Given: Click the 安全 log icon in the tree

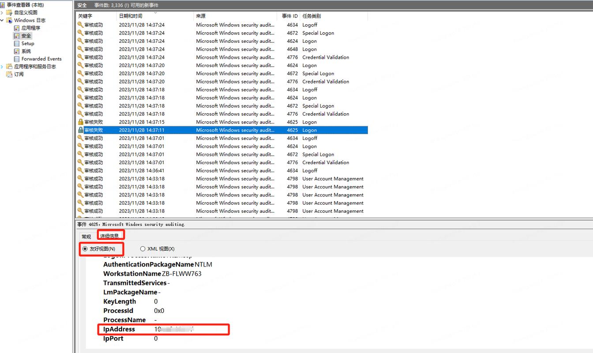Looking at the screenshot, I should [17, 36].
